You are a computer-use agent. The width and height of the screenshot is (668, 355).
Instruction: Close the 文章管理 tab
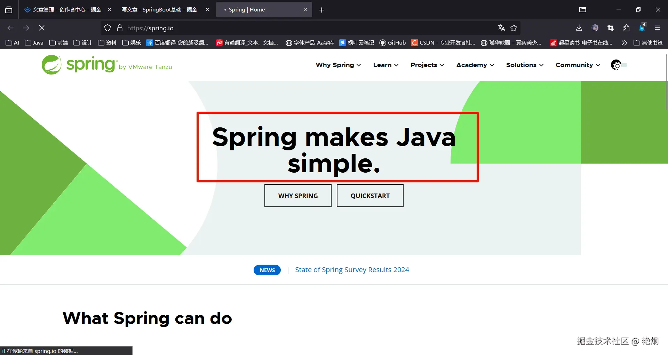[109, 10]
